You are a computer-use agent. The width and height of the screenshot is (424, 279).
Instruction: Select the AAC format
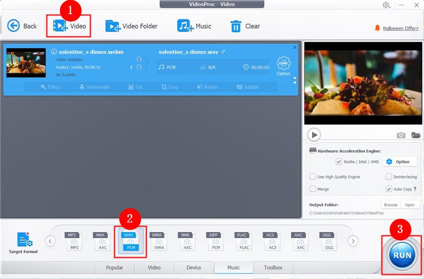[300, 241]
